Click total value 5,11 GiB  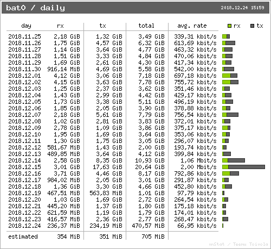151,102
